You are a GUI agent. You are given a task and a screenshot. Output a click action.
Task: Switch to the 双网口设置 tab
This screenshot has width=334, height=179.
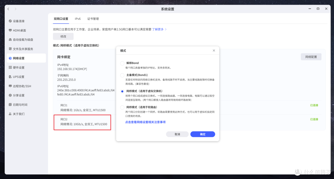click(61, 19)
